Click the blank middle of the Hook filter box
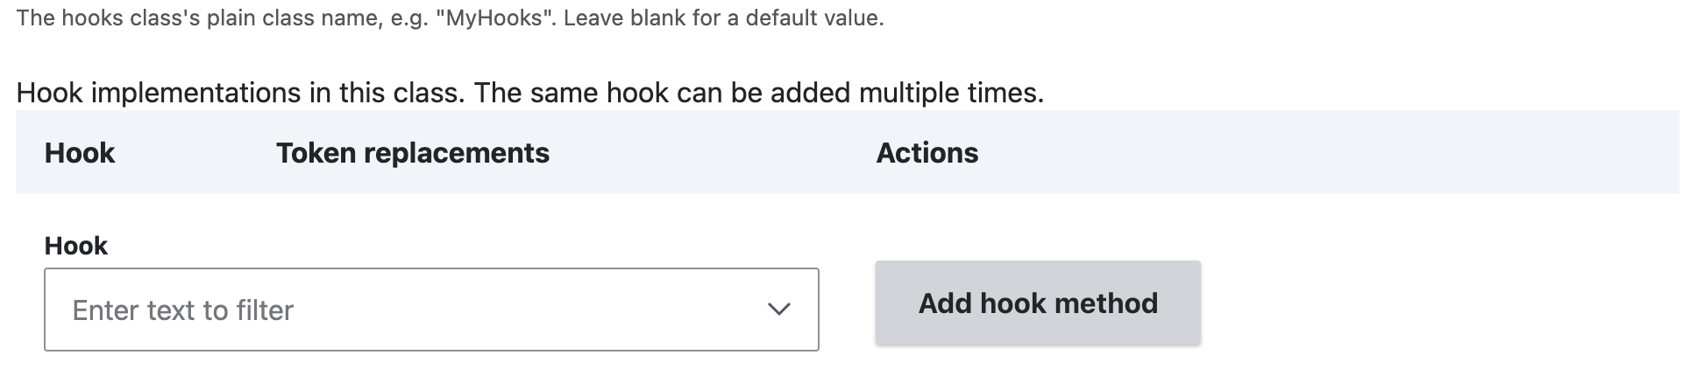This screenshot has height=369, width=1697. coord(526,310)
